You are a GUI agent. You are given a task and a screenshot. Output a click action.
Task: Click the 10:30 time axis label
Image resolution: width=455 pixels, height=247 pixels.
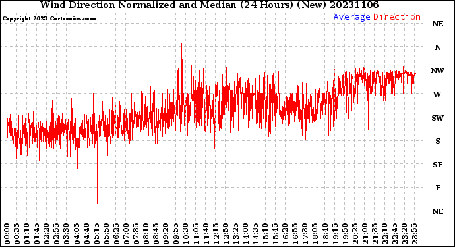[x=186, y=234]
